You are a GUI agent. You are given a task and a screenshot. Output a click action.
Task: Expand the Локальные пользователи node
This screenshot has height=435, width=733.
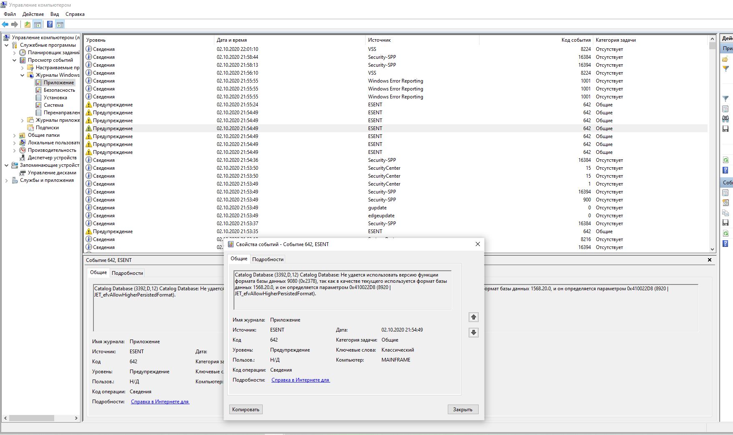[x=15, y=143]
